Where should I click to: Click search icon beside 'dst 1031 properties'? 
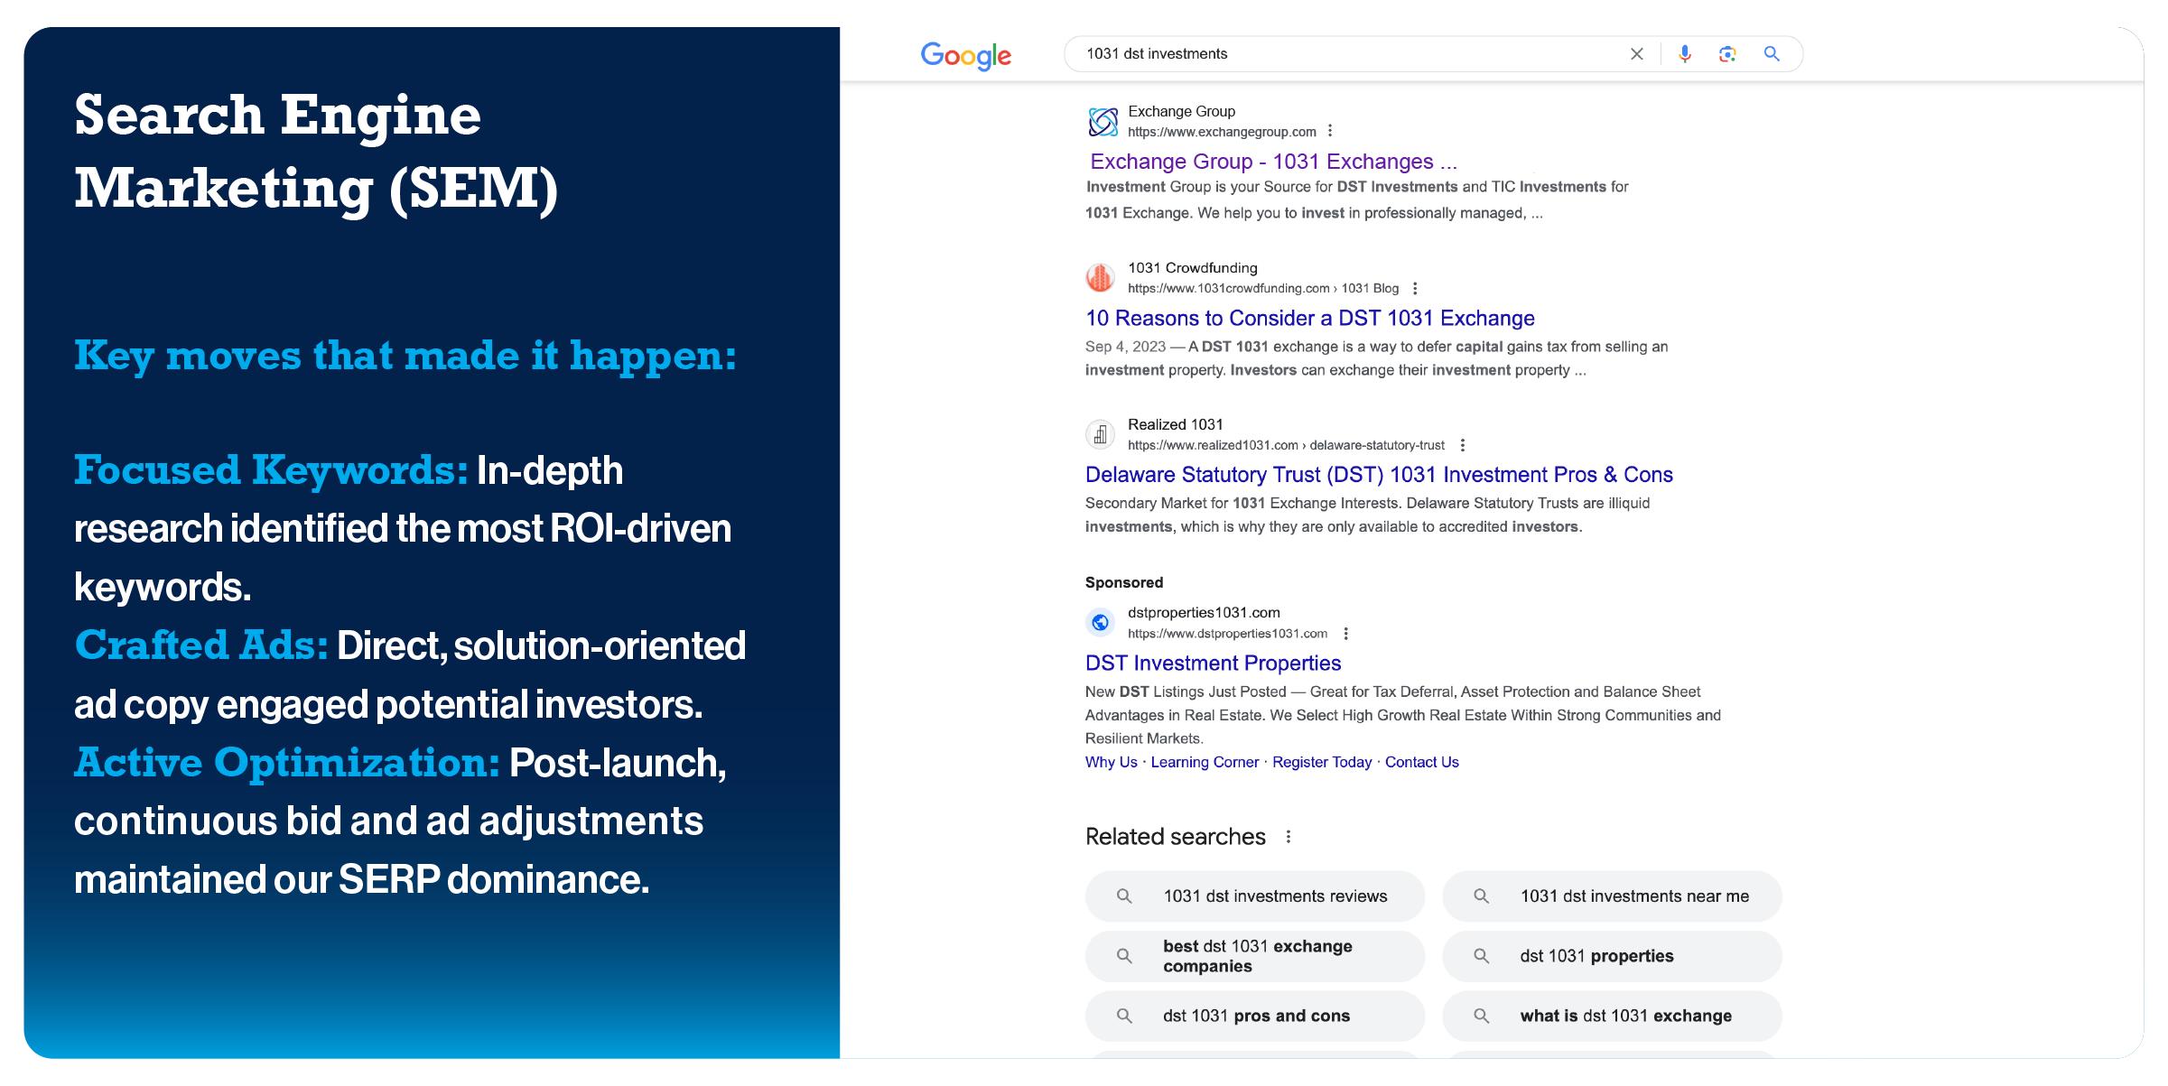tap(1482, 956)
